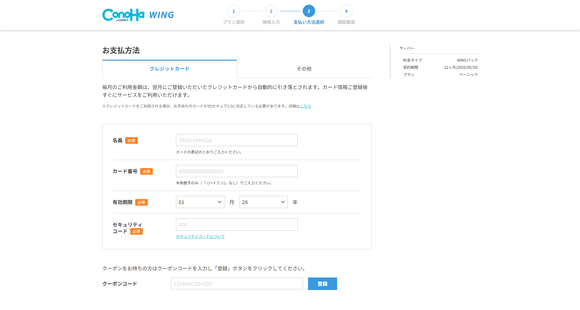Click the 必須 badge next to カード番号
580x310 pixels.
pos(146,171)
